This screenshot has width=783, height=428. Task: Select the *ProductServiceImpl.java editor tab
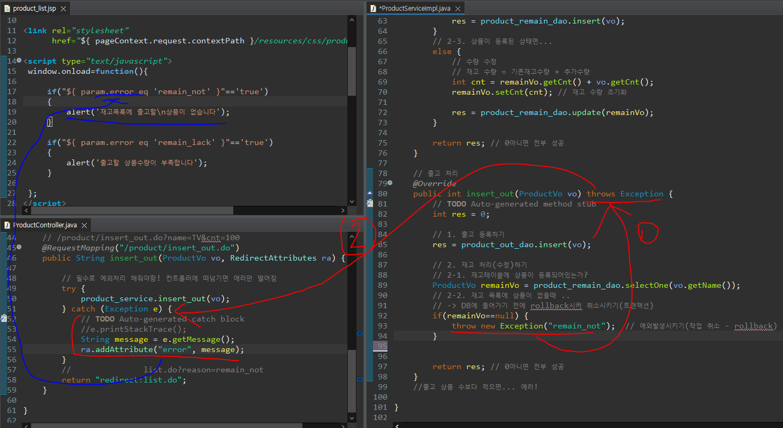tap(415, 8)
